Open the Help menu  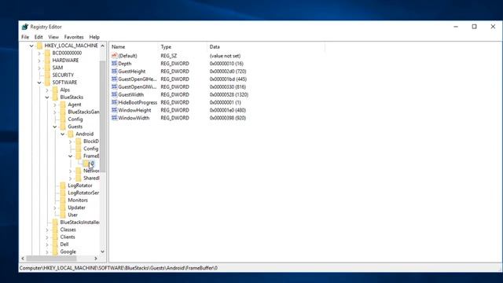pos(94,37)
